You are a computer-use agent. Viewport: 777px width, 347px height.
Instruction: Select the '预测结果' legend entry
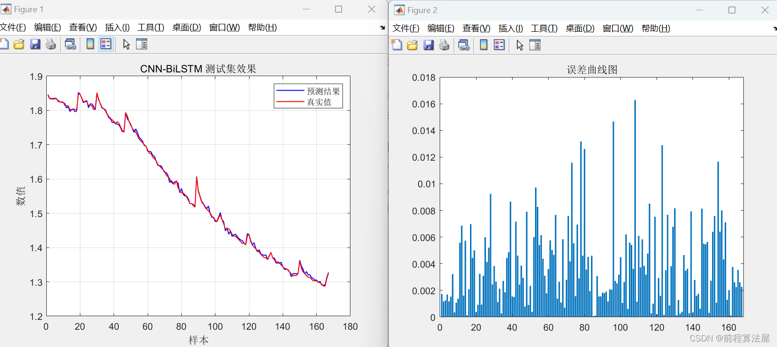(x=323, y=92)
